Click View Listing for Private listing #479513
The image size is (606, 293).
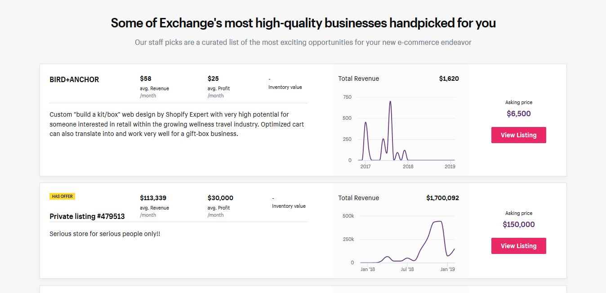[x=518, y=246]
